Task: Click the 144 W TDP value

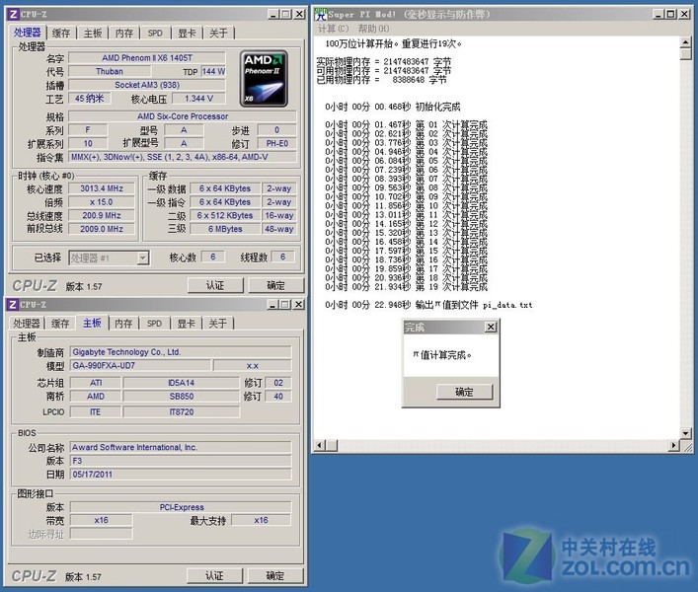Action: [213, 71]
